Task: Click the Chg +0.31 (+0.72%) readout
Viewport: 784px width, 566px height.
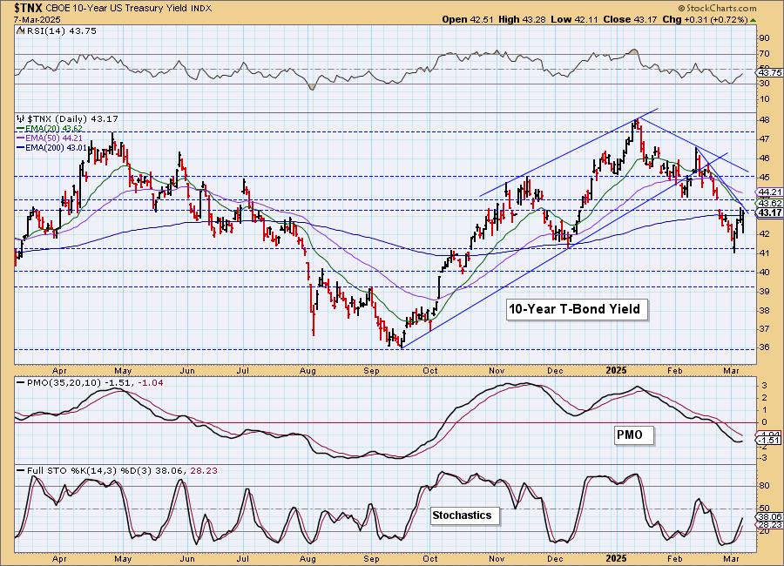Action: click(x=705, y=19)
